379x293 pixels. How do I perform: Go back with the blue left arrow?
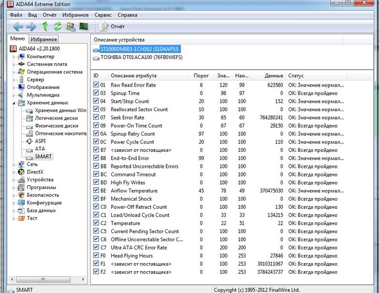(18, 27)
